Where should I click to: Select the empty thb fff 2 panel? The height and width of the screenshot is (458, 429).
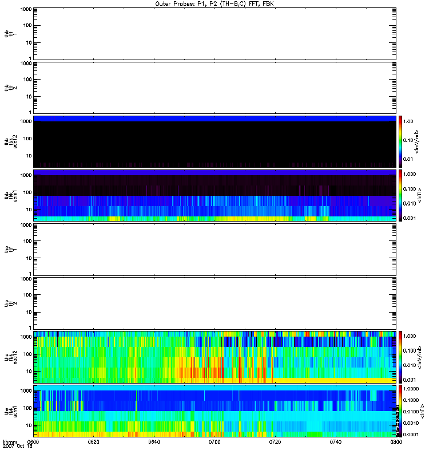pos(215,87)
